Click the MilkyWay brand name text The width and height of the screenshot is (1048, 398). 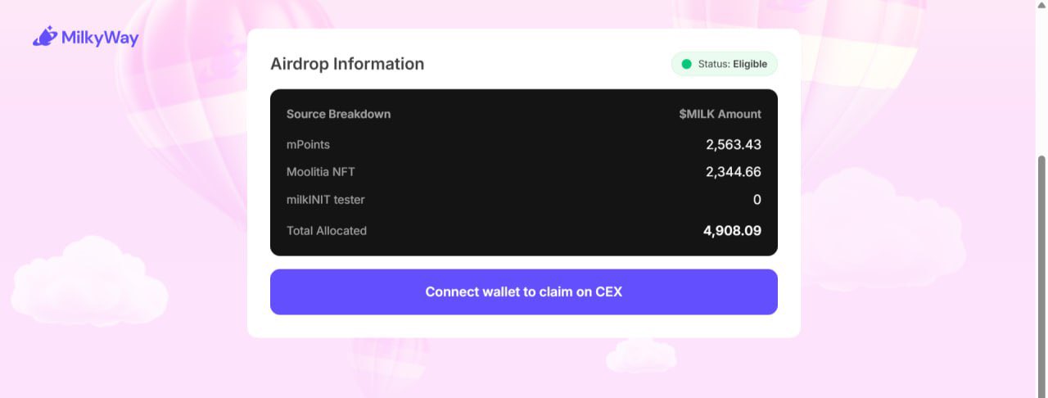100,38
